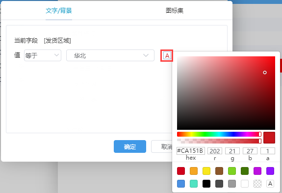The width and height of the screenshot is (282, 193).
Task: Open the 华北 value dropdown
Action: coord(110,55)
